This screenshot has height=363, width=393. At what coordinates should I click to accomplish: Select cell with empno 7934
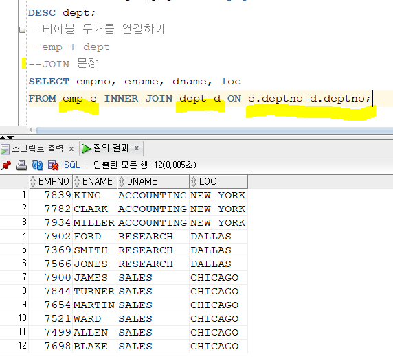[51, 223]
